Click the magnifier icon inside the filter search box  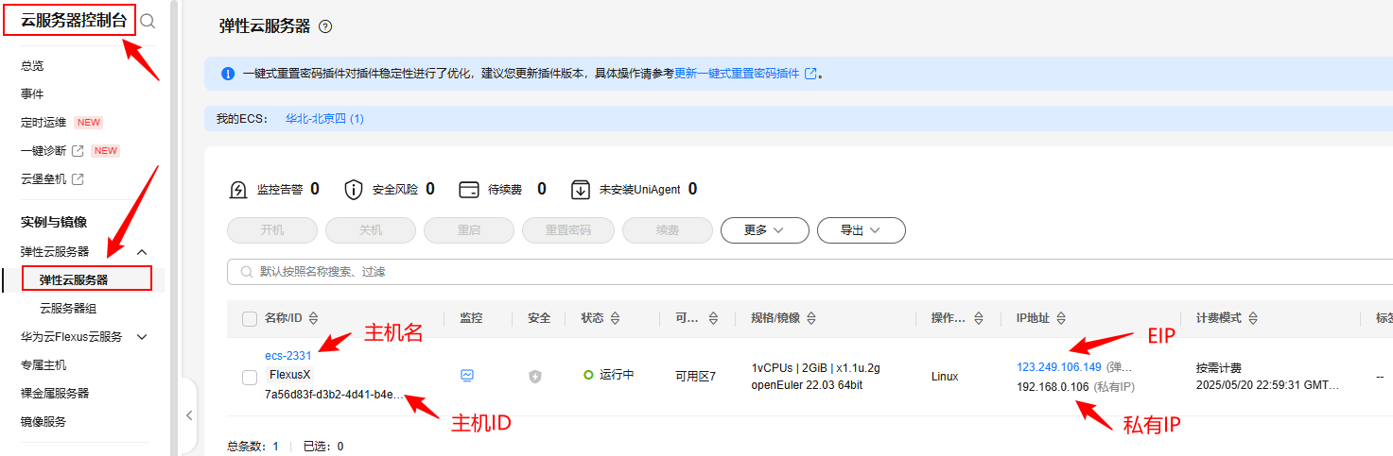coord(246,272)
